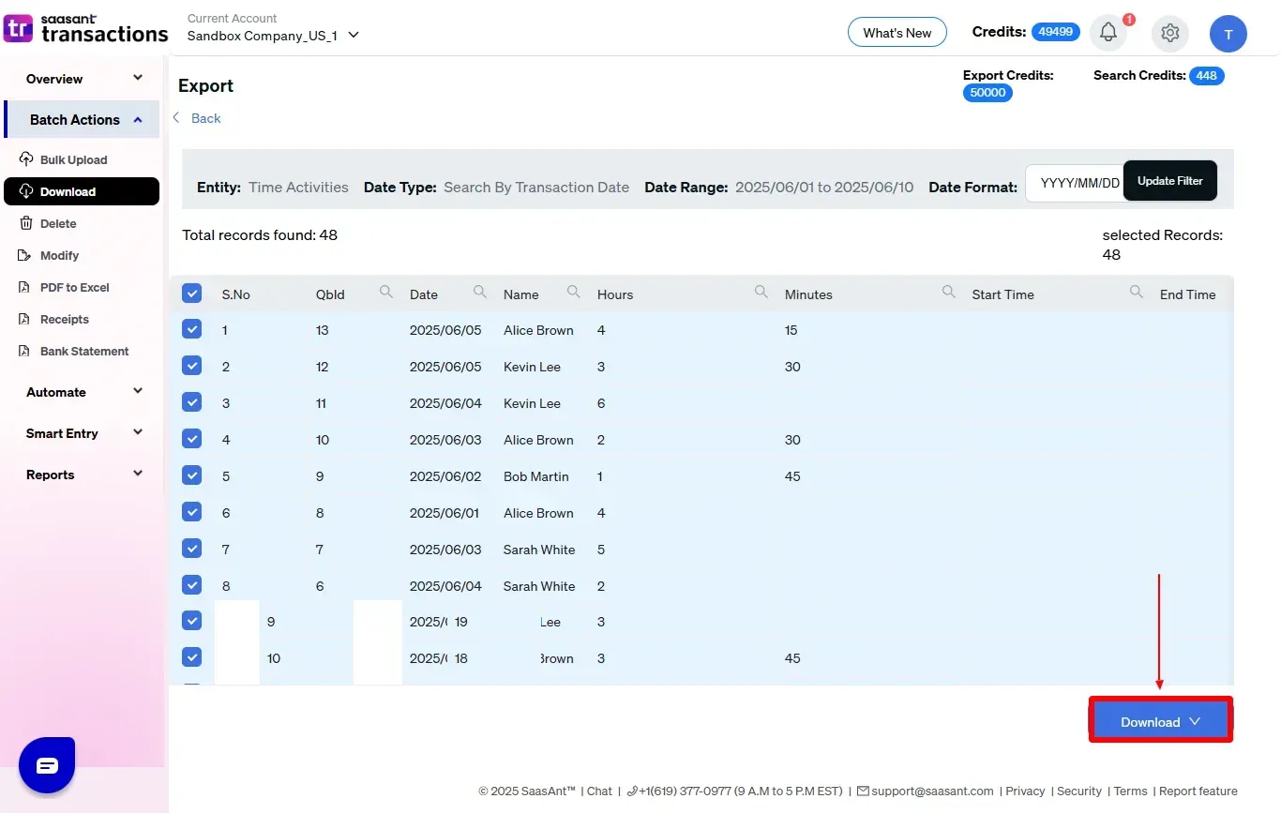
Task: Click the 2025/06/01 date cell
Action: [445, 513]
